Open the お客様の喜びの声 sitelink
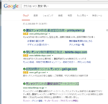 point(36,41)
